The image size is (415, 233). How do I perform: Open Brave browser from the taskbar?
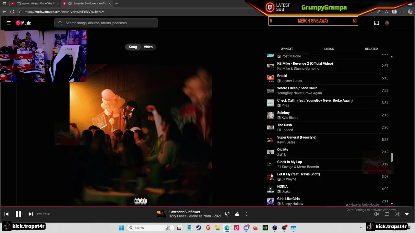[208, 228]
